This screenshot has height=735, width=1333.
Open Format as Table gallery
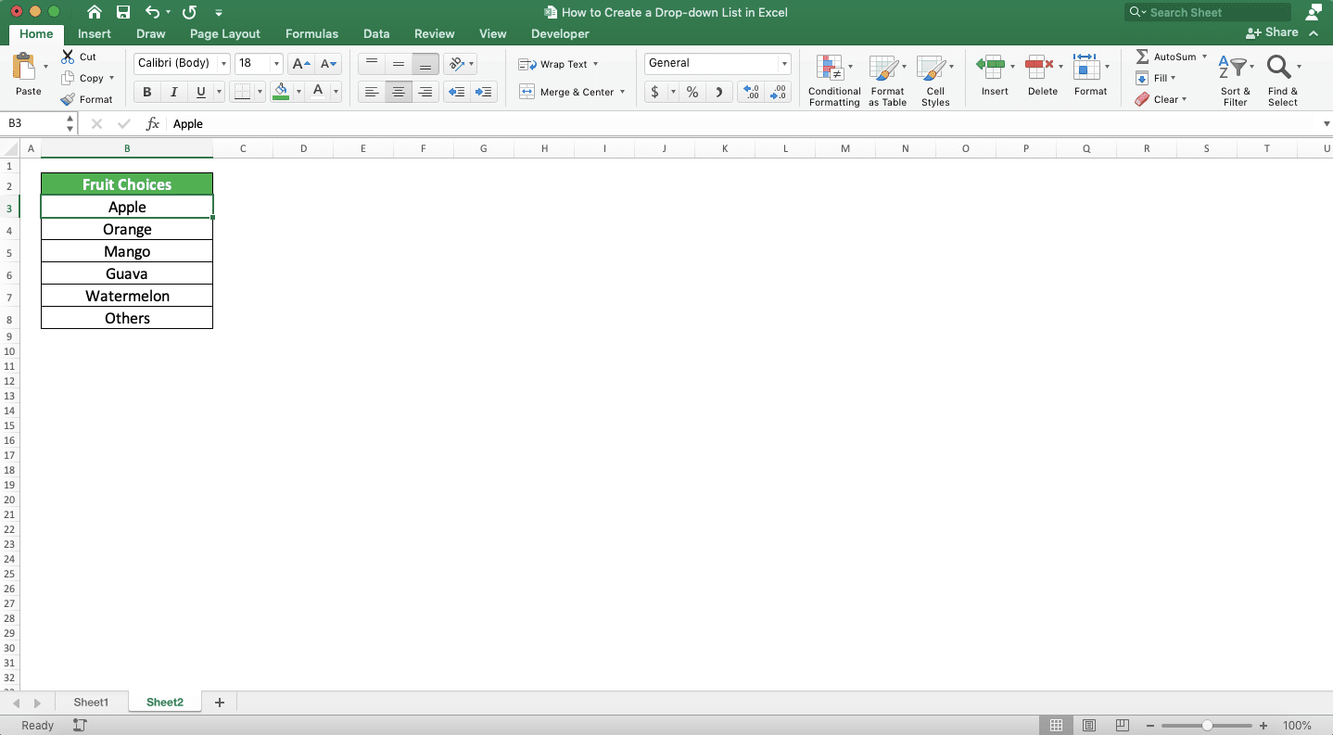click(887, 80)
